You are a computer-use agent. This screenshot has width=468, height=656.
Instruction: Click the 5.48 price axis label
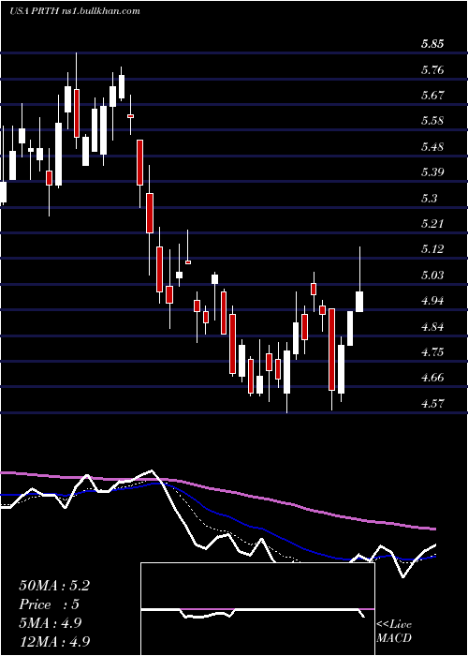coord(432,147)
